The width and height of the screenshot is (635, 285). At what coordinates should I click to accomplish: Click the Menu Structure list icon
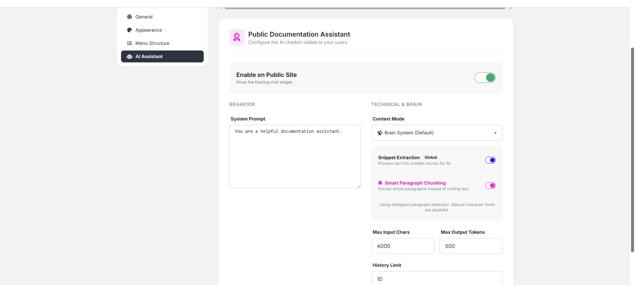point(129,43)
